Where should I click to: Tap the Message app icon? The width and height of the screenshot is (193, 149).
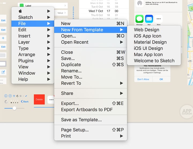pyautogui.click(x=139, y=19)
